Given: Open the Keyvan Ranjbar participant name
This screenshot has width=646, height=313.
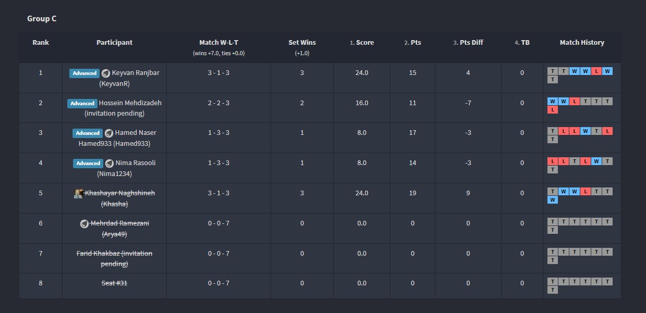Looking at the screenshot, I should 135,73.
